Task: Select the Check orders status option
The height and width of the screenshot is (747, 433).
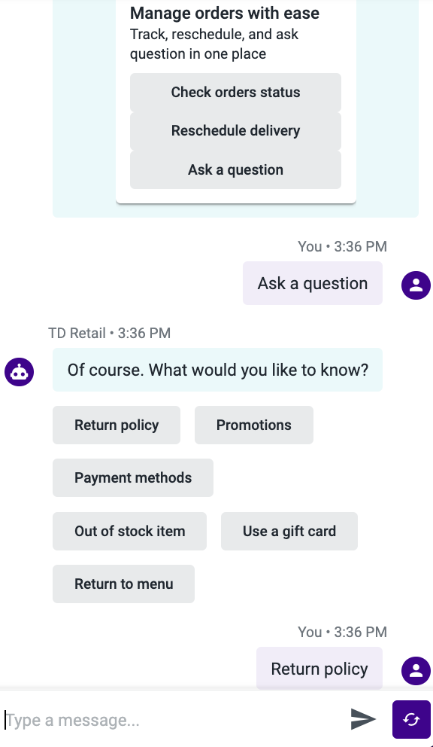Action: pos(235,92)
